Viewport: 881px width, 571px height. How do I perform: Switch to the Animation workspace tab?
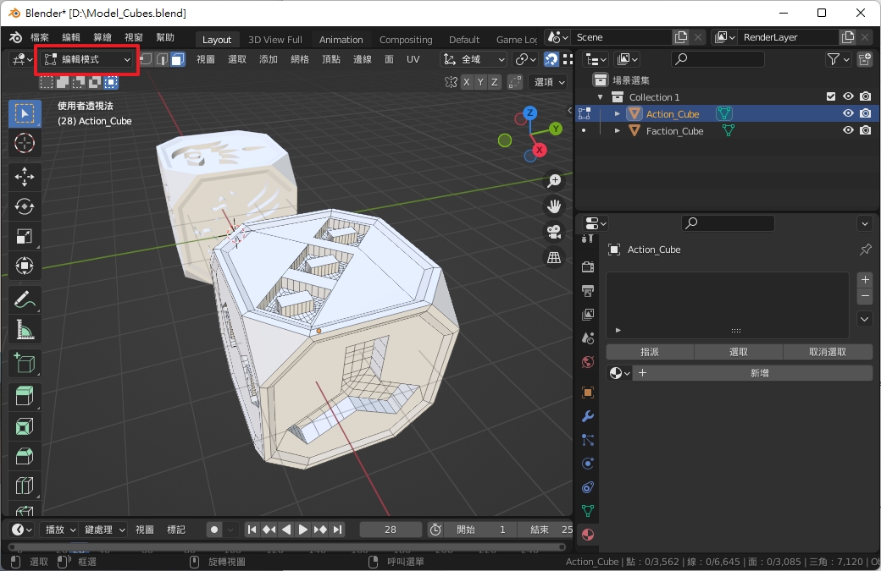(341, 40)
